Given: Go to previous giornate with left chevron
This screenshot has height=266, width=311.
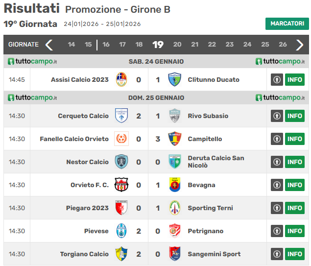Looking at the screenshot, I should [x=49, y=45].
